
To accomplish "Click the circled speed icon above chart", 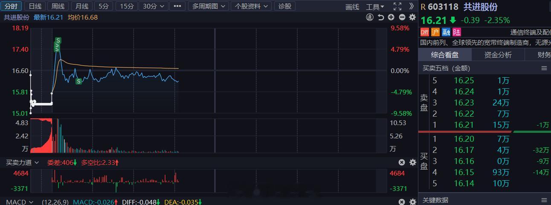I will (370, 17).
